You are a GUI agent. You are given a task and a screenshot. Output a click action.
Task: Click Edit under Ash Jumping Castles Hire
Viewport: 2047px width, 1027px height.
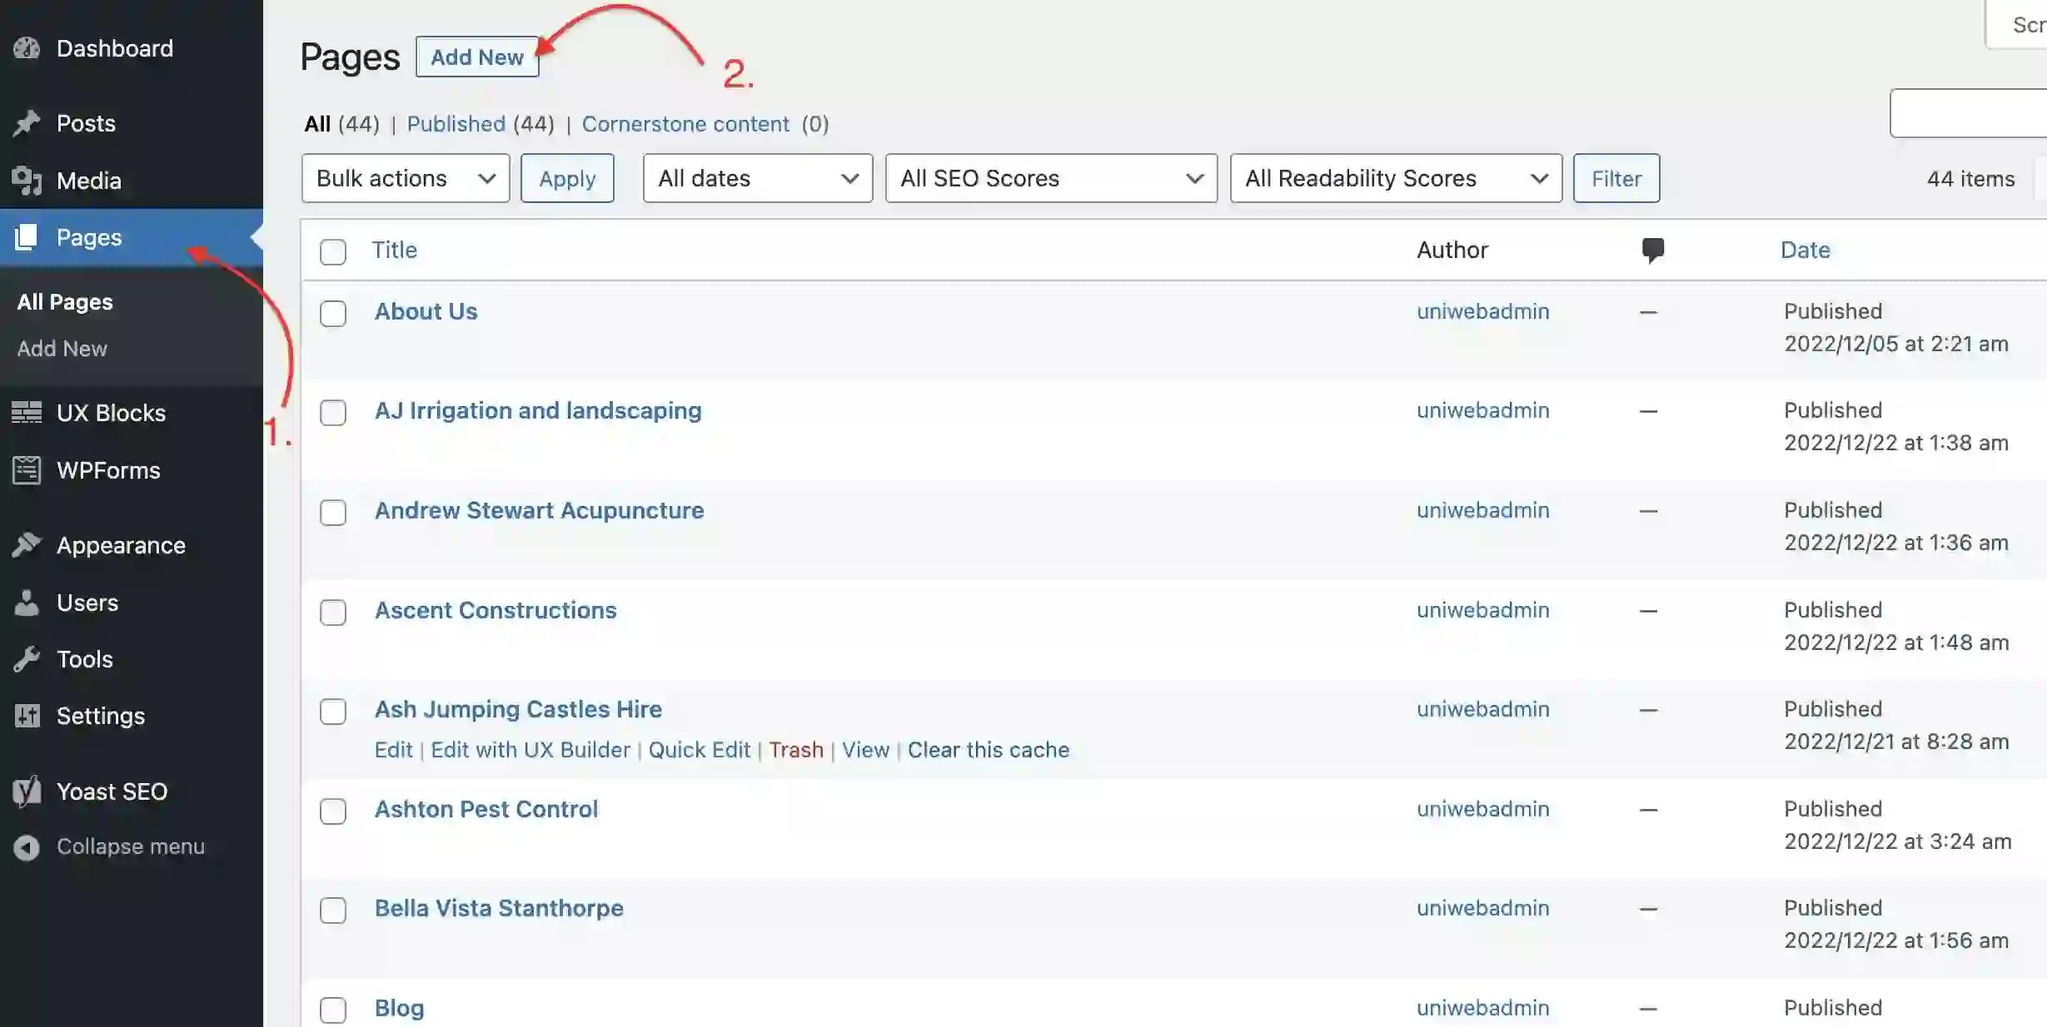(393, 750)
